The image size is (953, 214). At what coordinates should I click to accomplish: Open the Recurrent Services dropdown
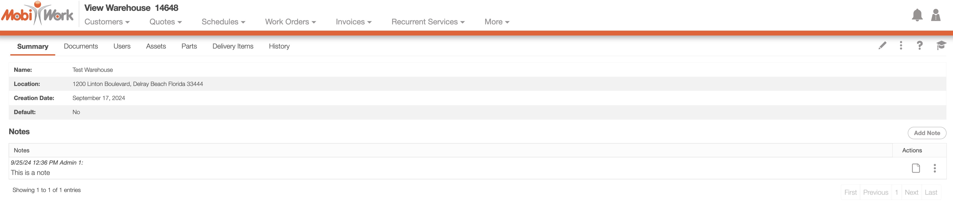(428, 22)
